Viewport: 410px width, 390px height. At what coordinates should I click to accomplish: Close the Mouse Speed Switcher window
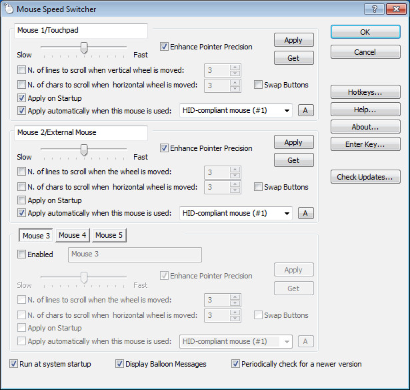(395, 9)
